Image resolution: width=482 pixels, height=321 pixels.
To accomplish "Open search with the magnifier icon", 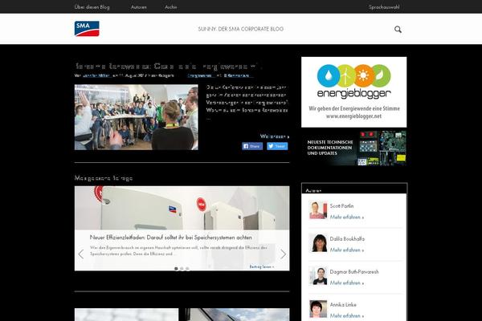I will click(x=398, y=30).
